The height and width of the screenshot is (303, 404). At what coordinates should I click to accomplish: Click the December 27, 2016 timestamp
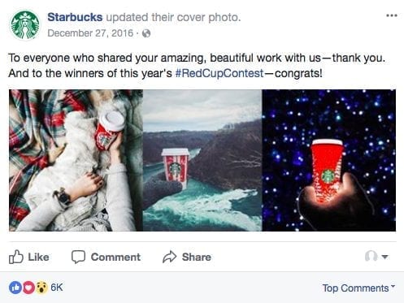90,33
